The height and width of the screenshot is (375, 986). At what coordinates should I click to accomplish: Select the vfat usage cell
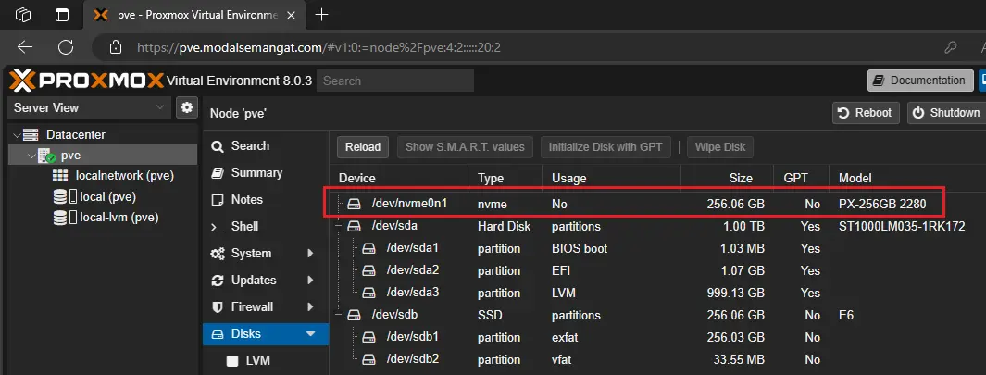tap(562, 360)
